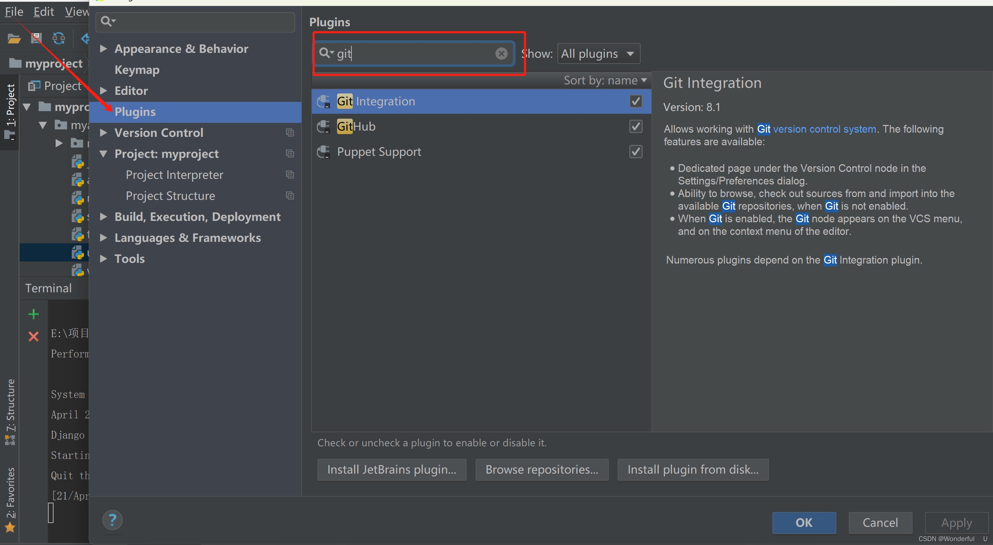Click the green plus new terminal session icon
The image size is (993, 545).
pyautogui.click(x=34, y=314)
